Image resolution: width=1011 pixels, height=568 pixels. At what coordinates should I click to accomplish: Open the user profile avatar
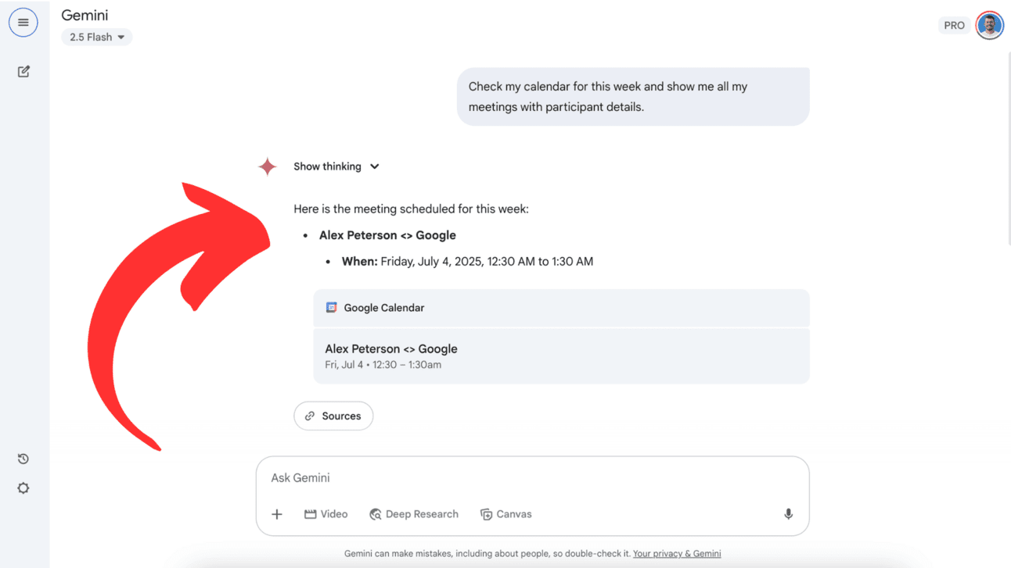(x=990, y=25)
